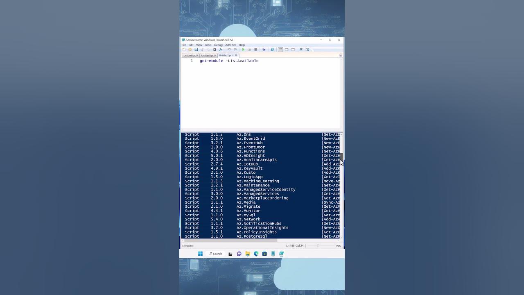Clear the console pane with the brush icon
Viewport: 524px width, 295px height.
coord(221,50)
